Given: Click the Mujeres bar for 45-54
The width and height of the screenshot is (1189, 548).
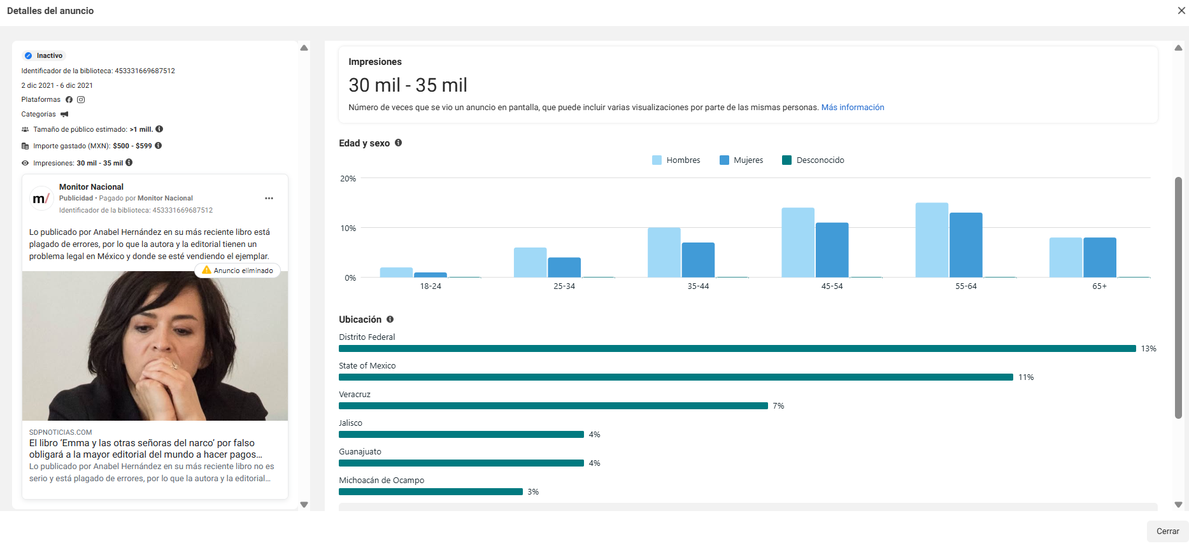Looking at the screenshot, I should (832, 250).
